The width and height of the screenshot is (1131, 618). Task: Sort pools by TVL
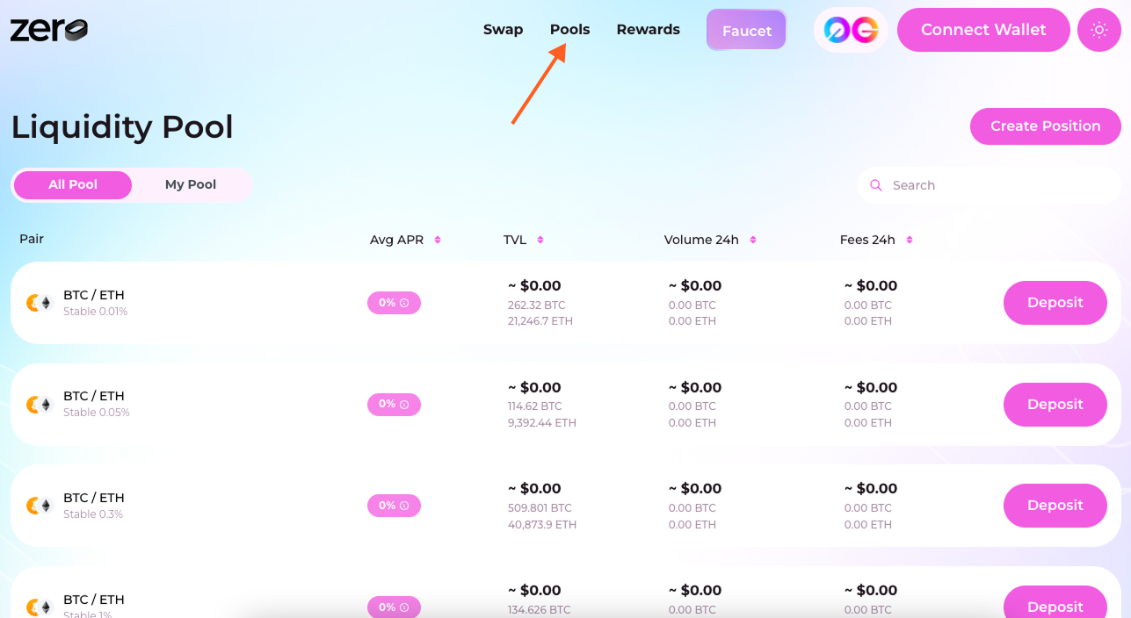[539, 239]
